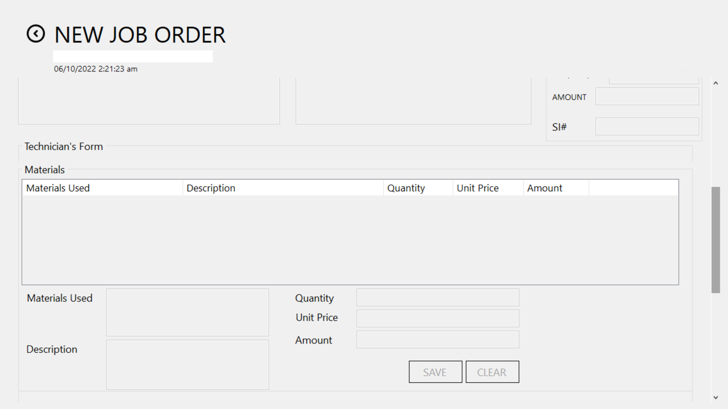Click the Materials Used text box

187,312
